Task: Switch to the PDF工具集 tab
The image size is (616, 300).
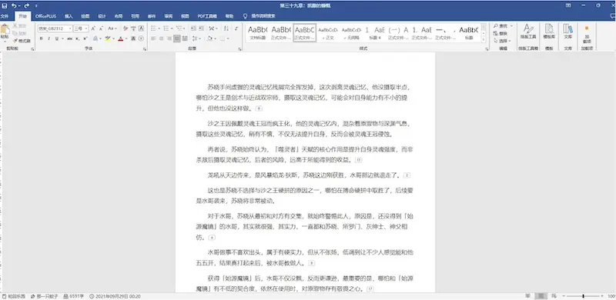Action: tap(207, 16)
